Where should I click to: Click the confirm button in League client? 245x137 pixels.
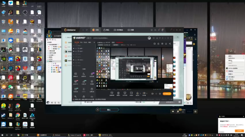(x=109, y=110)
